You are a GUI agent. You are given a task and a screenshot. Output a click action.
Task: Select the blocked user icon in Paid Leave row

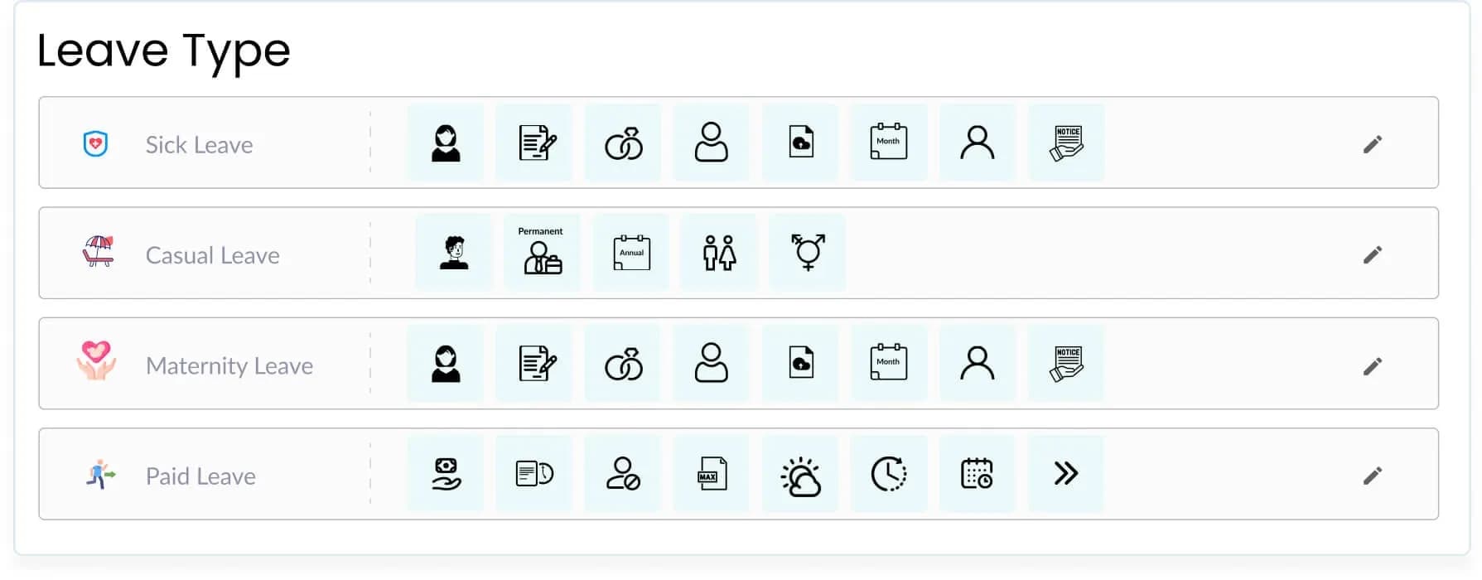click(622, 473)
